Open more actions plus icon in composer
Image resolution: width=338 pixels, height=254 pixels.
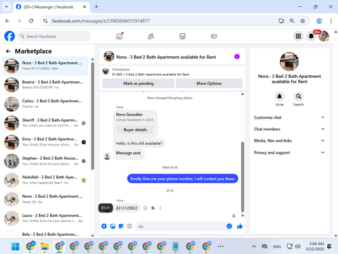pyautogui.click(x=104, y=226)
